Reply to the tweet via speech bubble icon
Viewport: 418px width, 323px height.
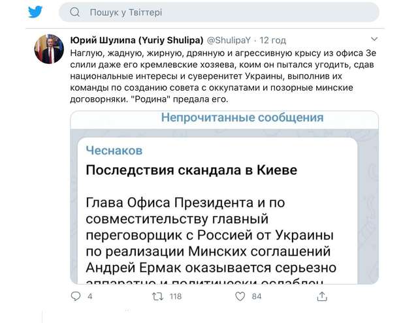tap(75, 296)
